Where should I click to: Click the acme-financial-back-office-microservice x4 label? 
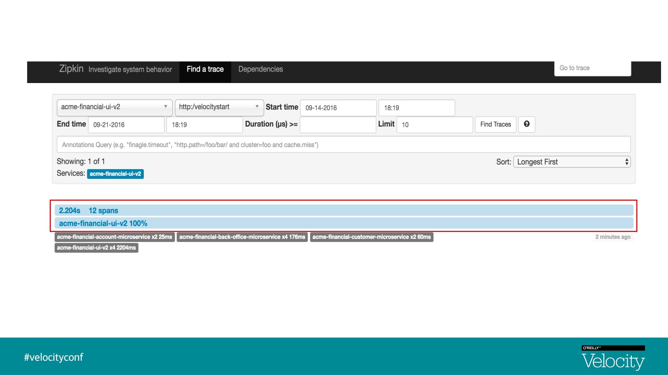coord(242,237)
